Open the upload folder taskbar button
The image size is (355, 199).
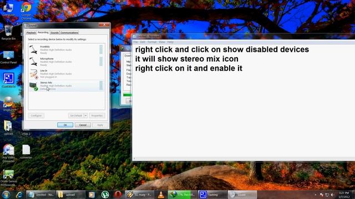(x=70, y=195)
